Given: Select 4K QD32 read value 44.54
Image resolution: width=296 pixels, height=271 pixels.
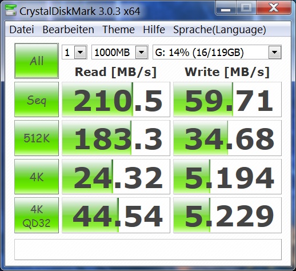Looking at the screenshot, I should point(116,216).
